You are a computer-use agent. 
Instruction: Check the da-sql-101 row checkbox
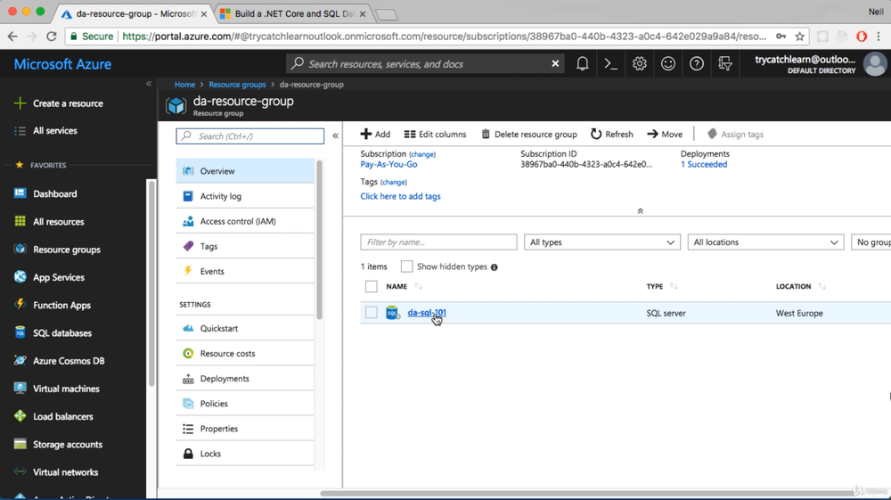click(x=372, y=313)
